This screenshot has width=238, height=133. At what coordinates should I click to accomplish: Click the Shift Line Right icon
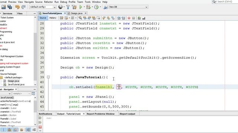point(123,18)
